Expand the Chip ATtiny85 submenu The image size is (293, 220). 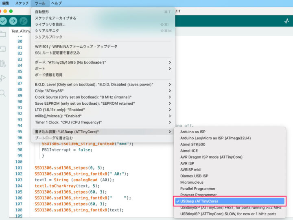102,91
